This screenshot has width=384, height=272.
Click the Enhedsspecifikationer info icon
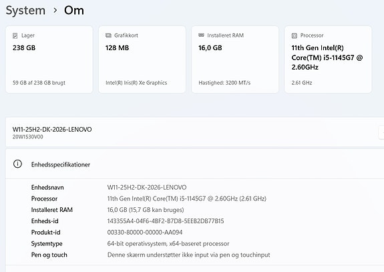pyautogui.click(x=17, y=164)
